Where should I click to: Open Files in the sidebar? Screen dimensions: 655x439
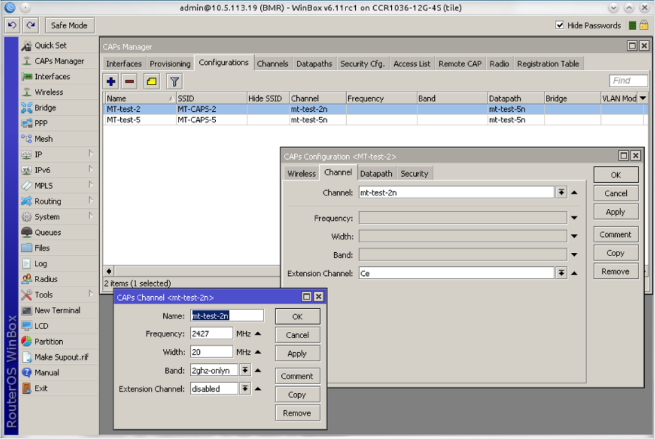pyautogui.click(x=42, y=248)
